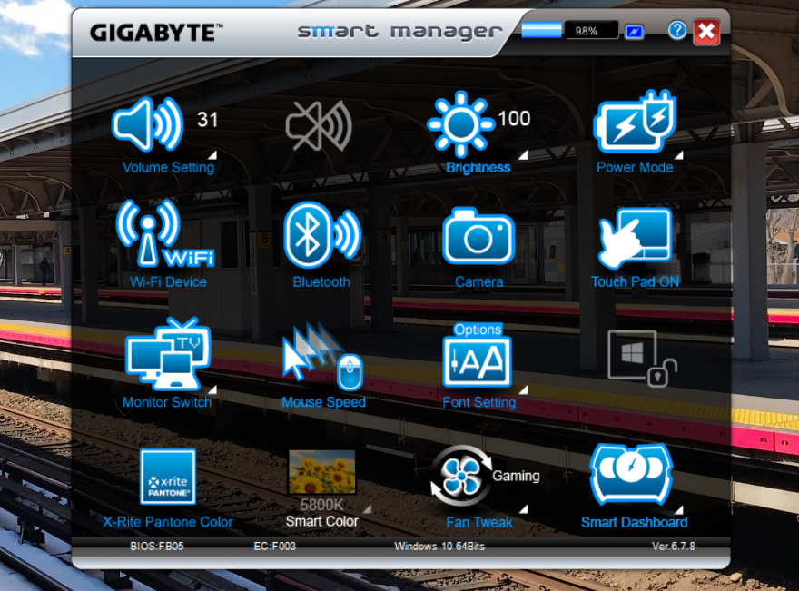The width and height of the screenshot is (799, 591).
Task: Expand the Smart Color corner arrow
Action: pyautogui.click(x=367, y=509)
